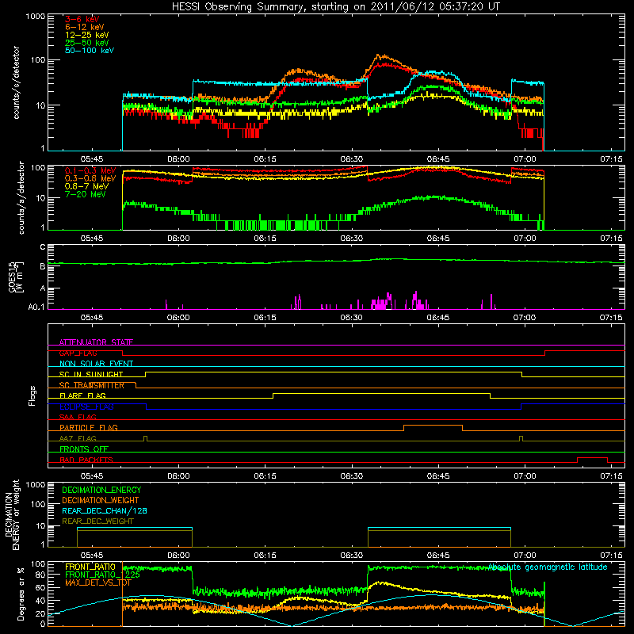This screenshot has width=634, height=634.
Task: Click the 06:30 tick label under top plot
Action: click(x=351, y=159)
